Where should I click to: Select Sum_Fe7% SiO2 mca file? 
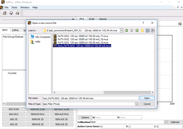click(82, 46)
